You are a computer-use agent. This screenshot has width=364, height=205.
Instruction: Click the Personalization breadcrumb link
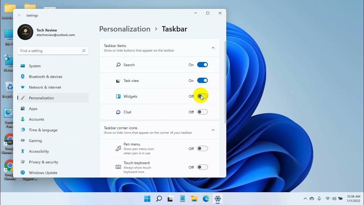click(x=125, y=29)
